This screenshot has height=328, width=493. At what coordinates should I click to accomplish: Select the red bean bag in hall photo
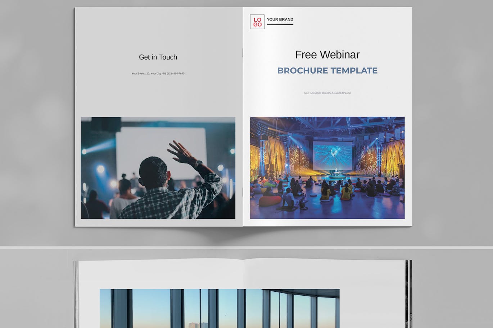[270, 201]
